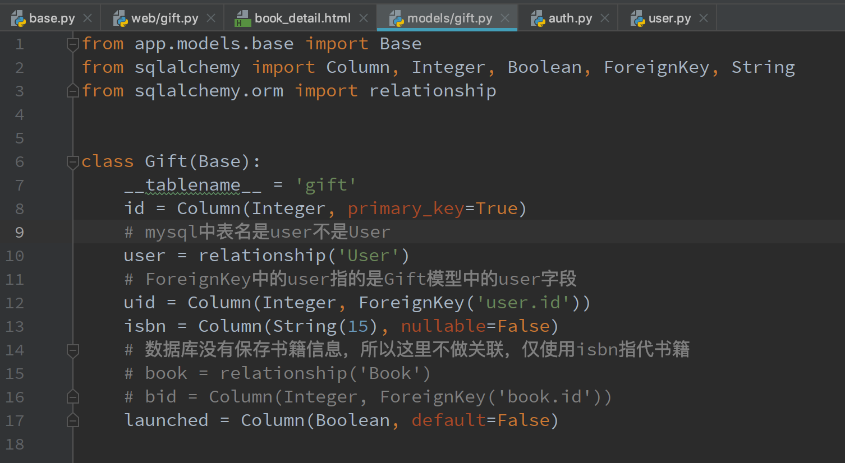The image size is (845, 463).
Task: Close the user.py tab
Action: [x=704, y=18]
